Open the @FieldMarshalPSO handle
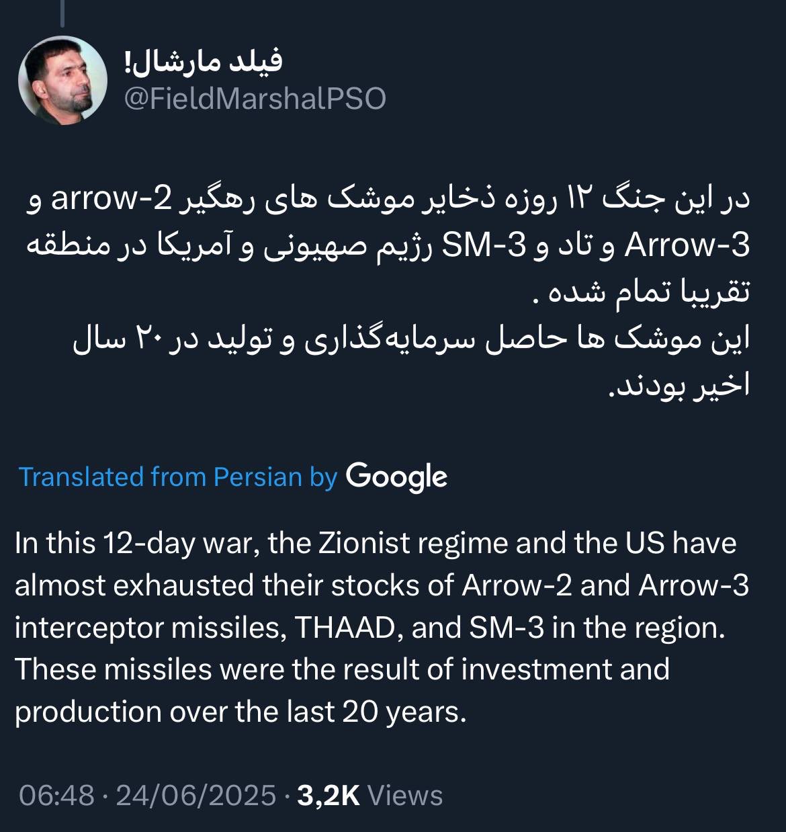The width and height of the screenshot is (786, 832). tap(255, 99)
